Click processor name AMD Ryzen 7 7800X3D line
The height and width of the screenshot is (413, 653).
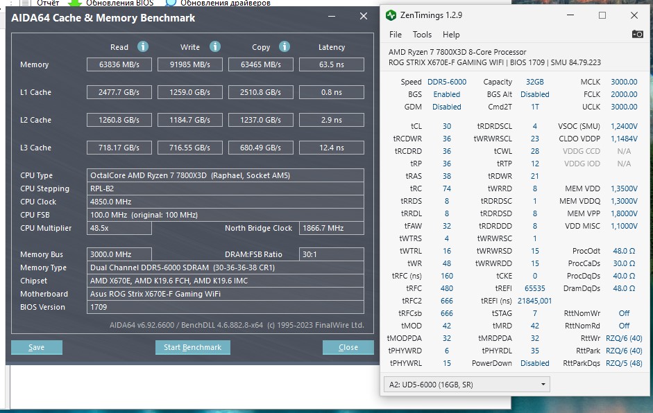point(457,52)
